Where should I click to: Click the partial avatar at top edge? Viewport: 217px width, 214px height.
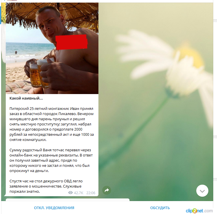[12, 0]
